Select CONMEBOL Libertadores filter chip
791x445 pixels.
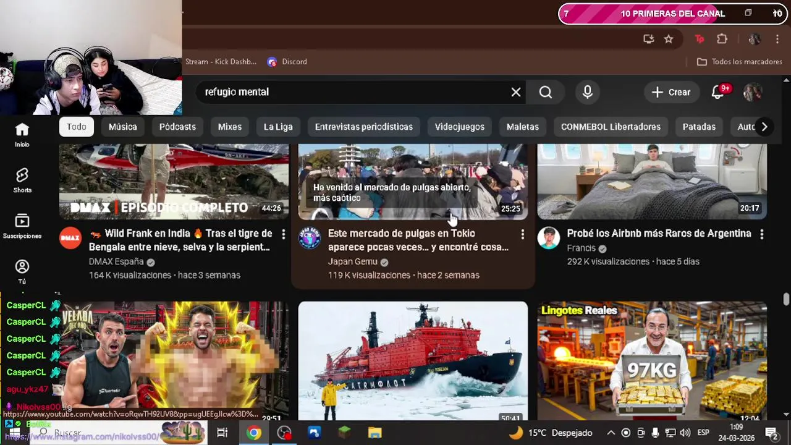click(x=611, y=127)
